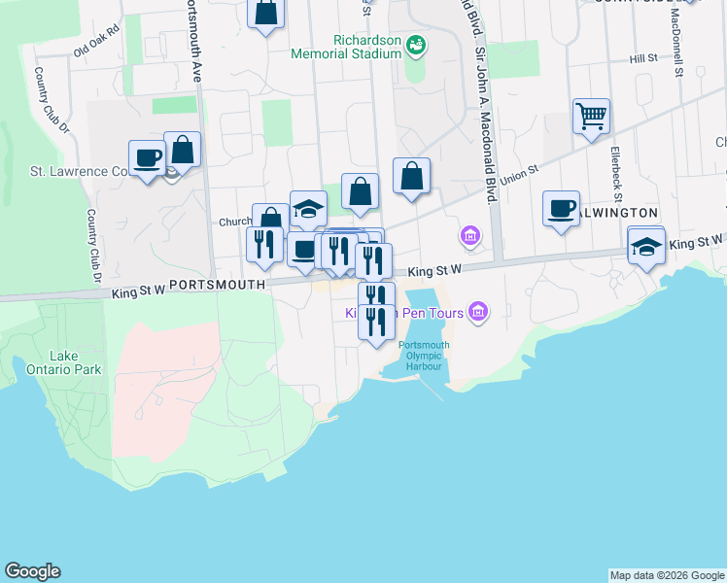The image size is (727, 583).
Task: Click the PORTSMOUTH neighbourhood label
Action: point(217,285)
